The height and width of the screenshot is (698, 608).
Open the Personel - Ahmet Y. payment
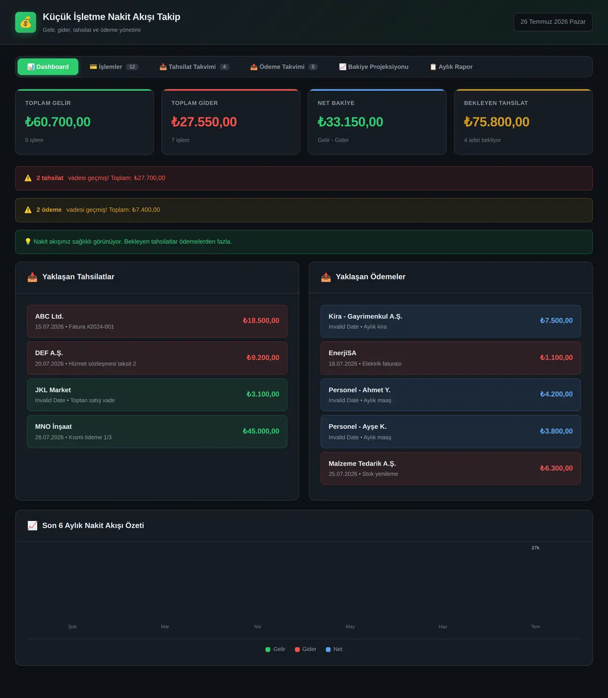450,395
